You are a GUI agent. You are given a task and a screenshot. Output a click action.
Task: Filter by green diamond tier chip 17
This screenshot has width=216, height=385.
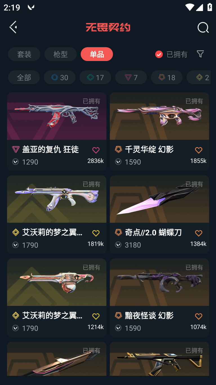(95, 77)
